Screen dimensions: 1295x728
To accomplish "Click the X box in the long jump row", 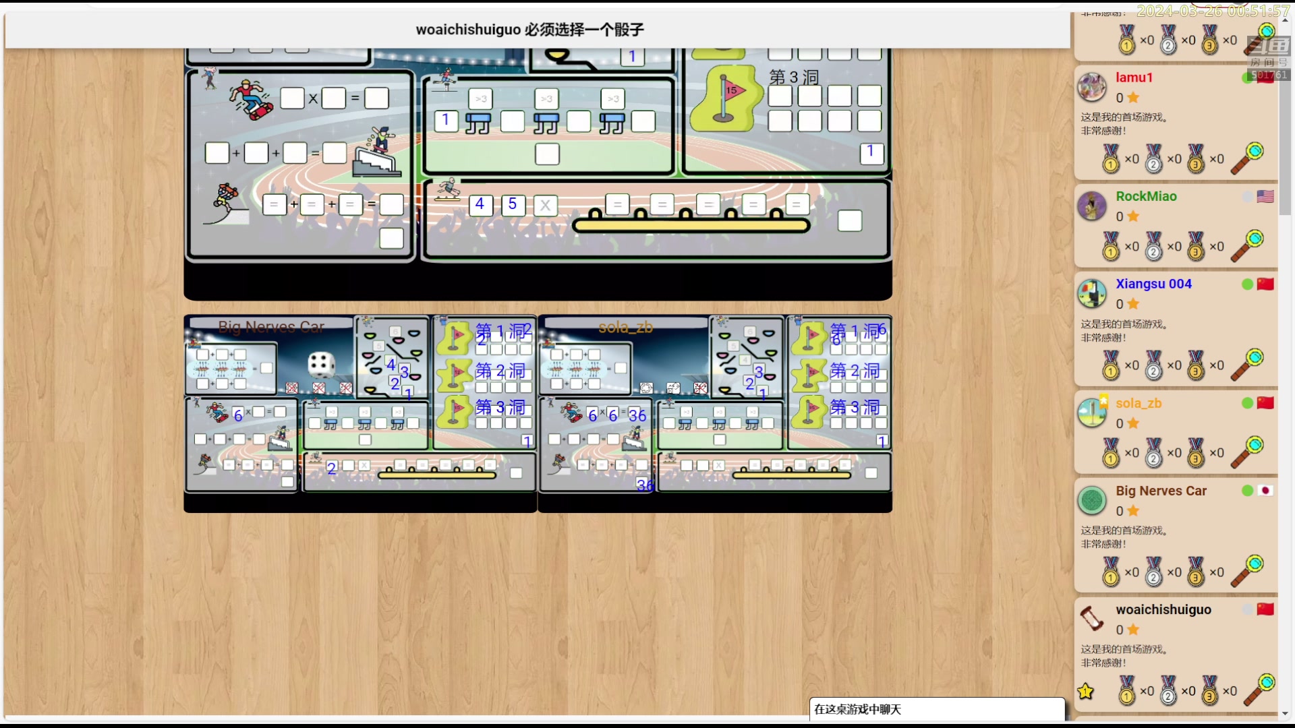I will pyautogui.click(x=546, y=206).
